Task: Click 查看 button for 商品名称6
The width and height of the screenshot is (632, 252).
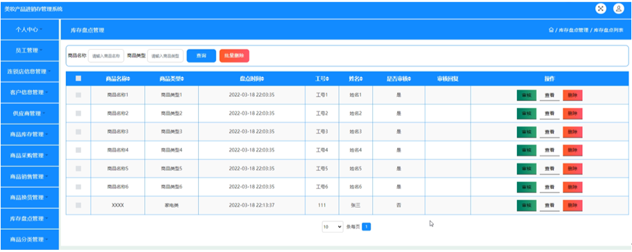Action: pyautogui.click(x=550, y=187)
